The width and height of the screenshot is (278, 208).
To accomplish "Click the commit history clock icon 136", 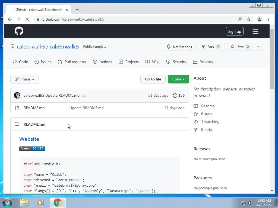I will click(179, 96).
